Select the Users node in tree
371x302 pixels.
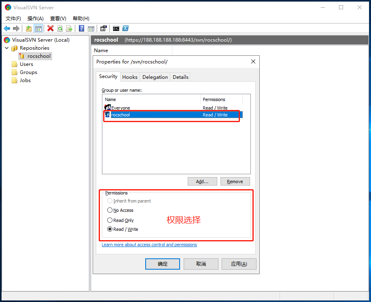[x=26, y=64]
